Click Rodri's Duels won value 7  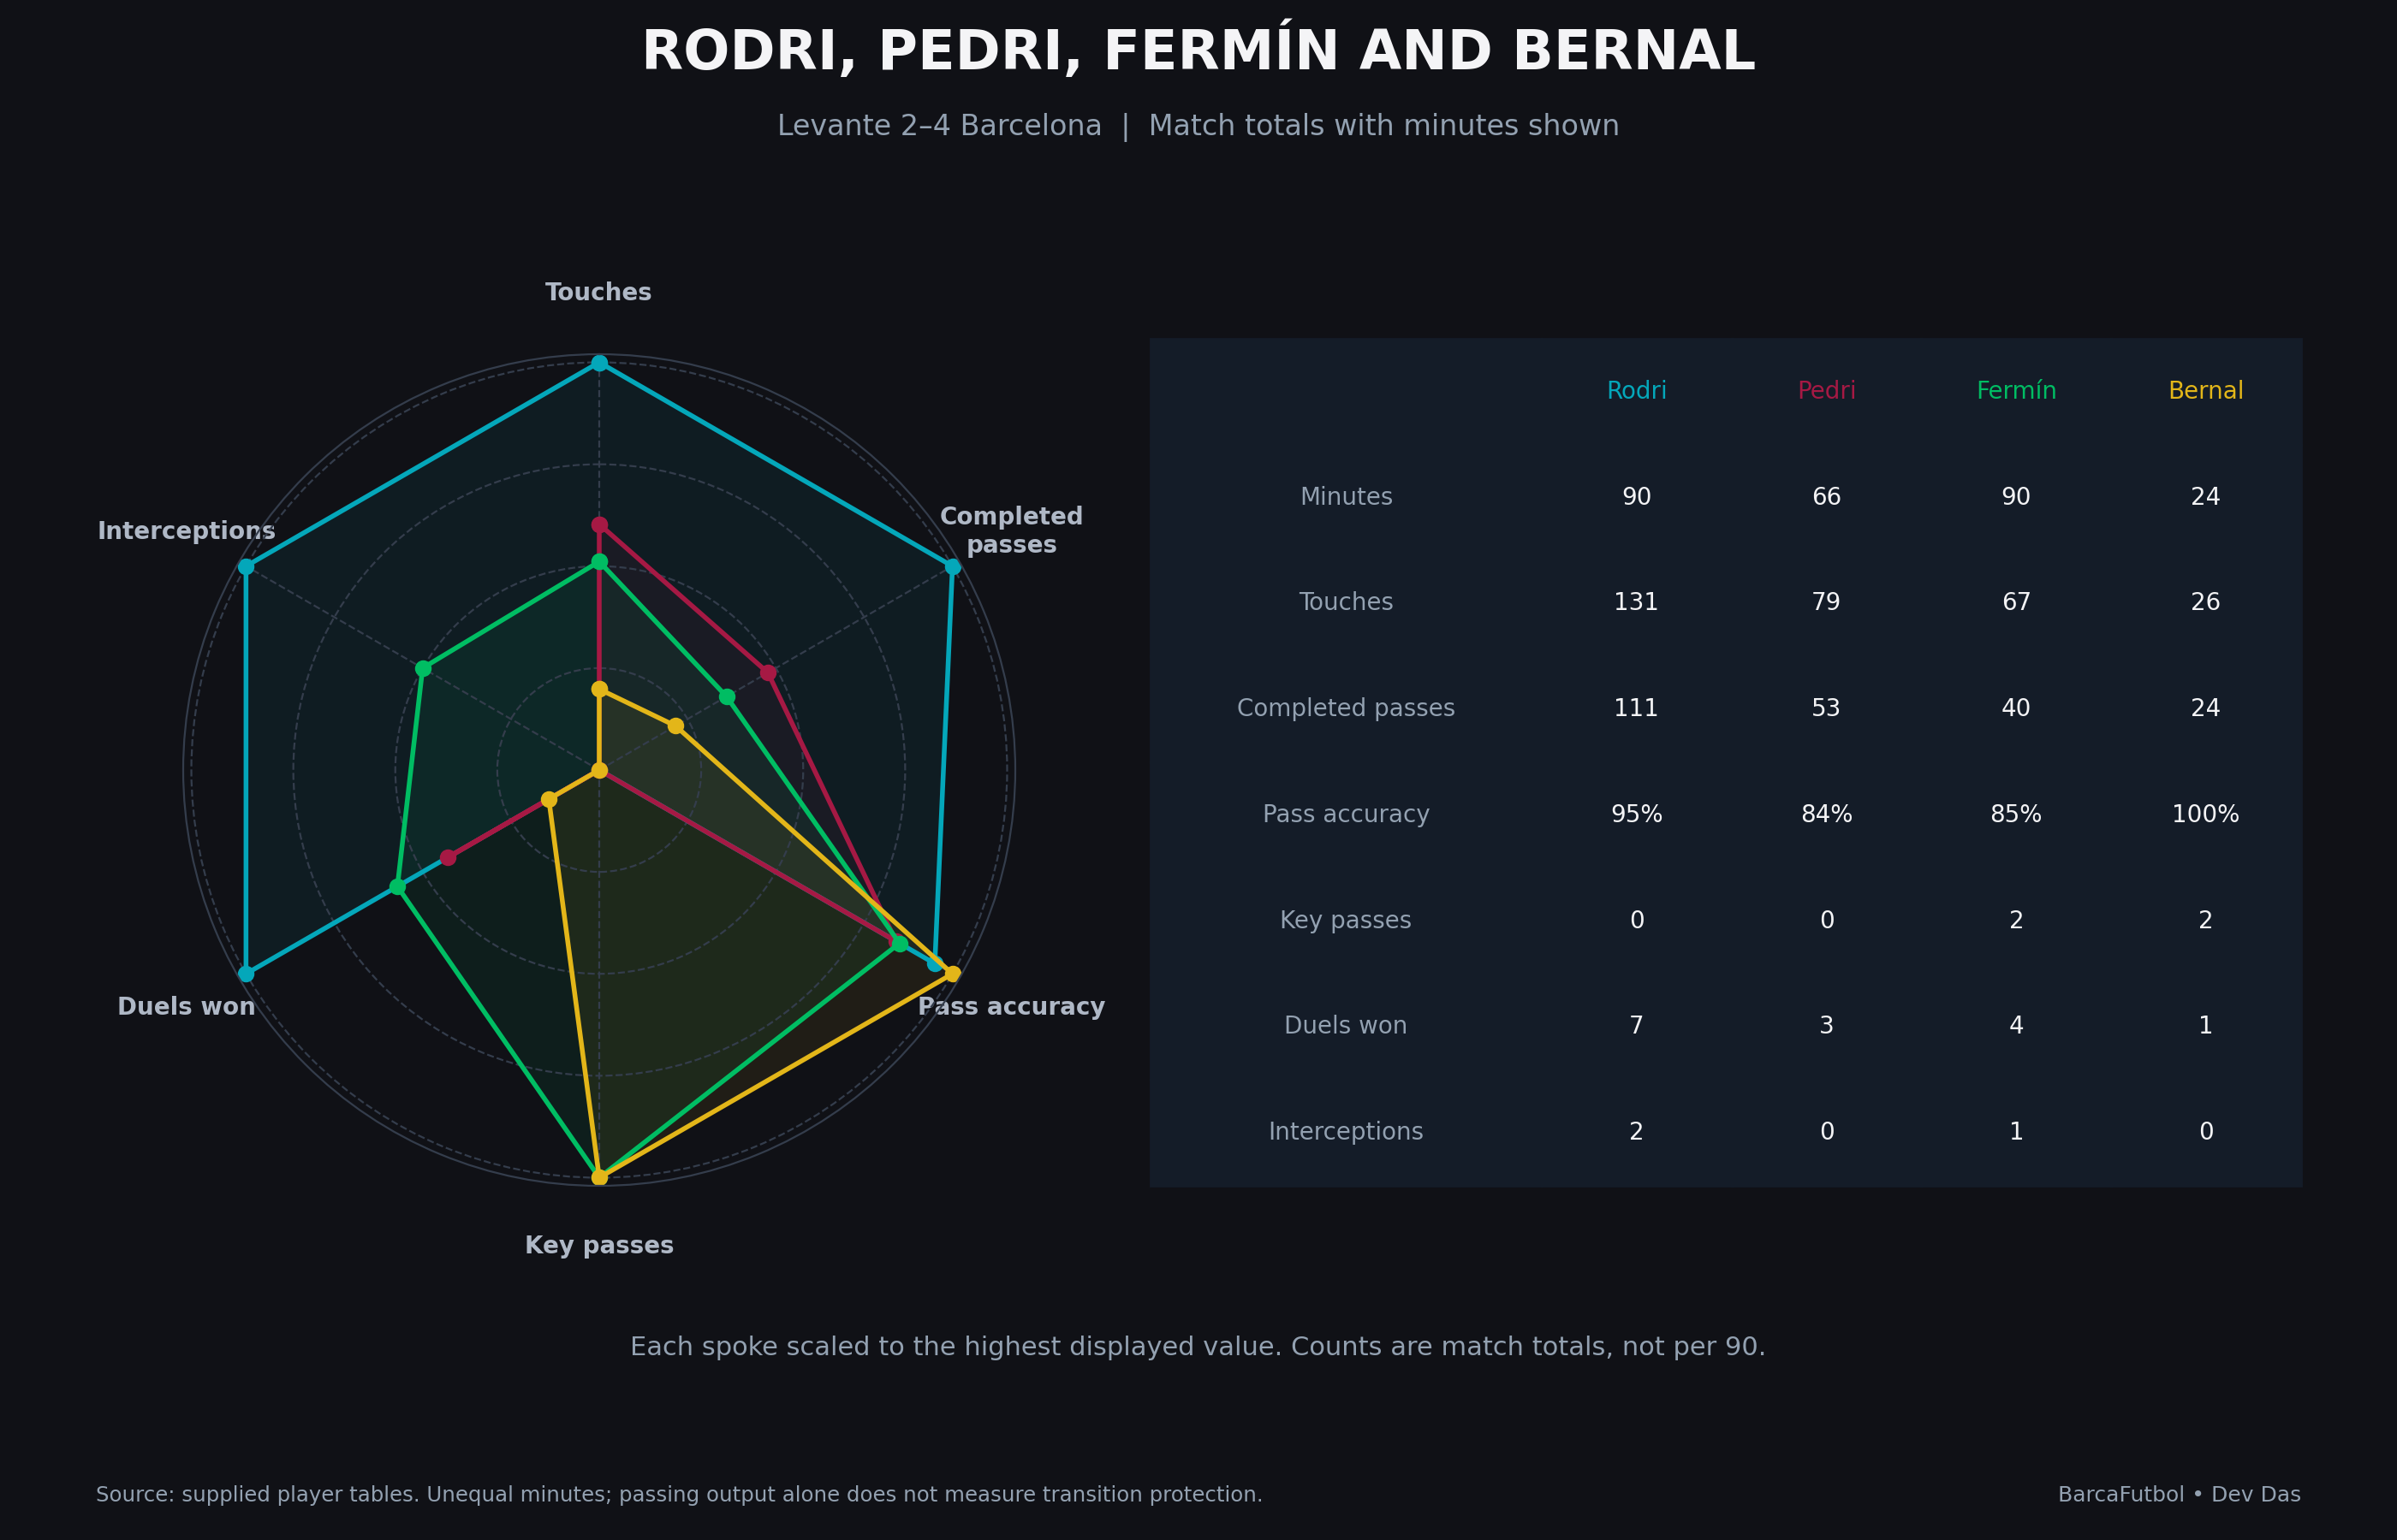pyautogui.click(x=1637, y=1026)
